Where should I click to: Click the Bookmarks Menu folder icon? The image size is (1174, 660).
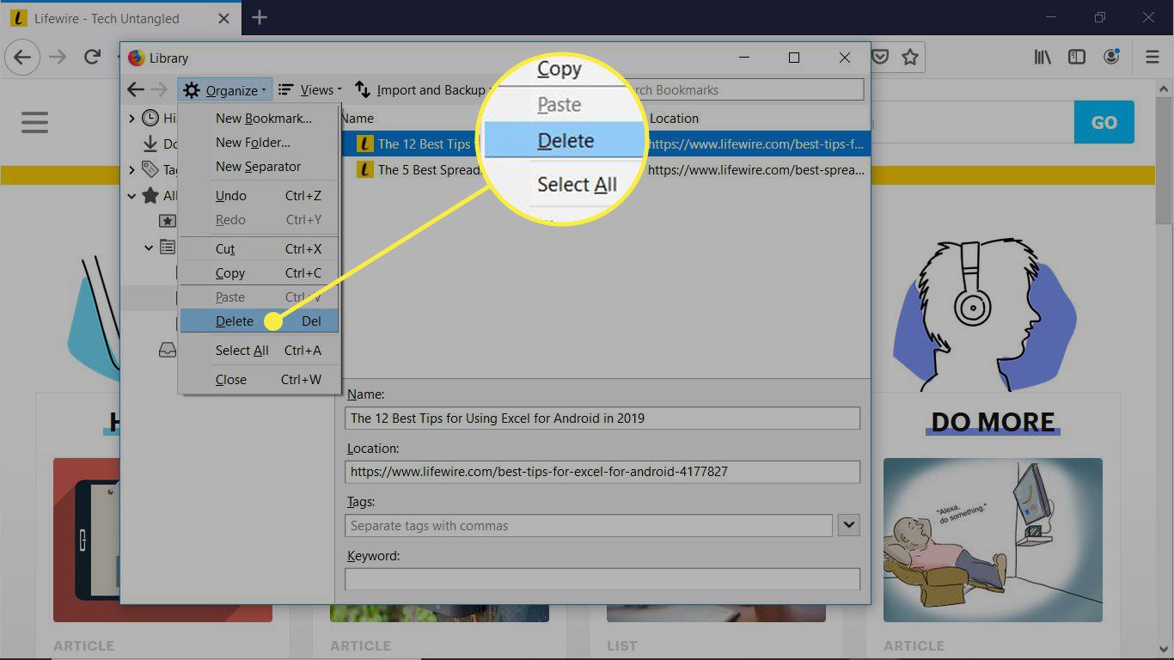point(168,247)
